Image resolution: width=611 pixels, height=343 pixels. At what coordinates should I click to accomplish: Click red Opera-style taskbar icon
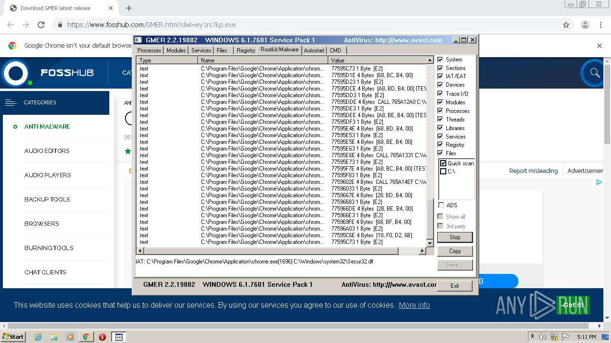pyautogui.click(x=102, y=337)
